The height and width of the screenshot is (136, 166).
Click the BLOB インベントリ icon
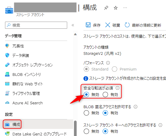pos(7,74)
